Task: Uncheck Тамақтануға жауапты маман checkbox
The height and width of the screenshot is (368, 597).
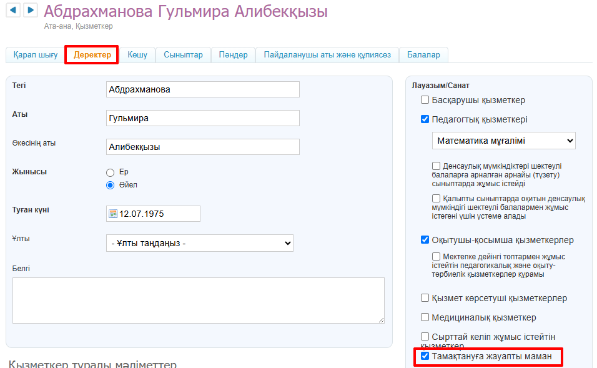Action: 425,357
